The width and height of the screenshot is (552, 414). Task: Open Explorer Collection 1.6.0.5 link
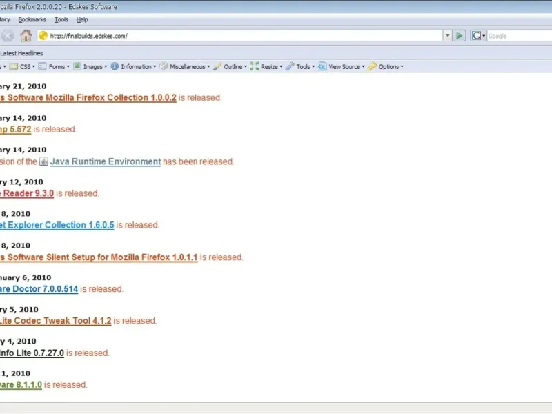[57, 225]
